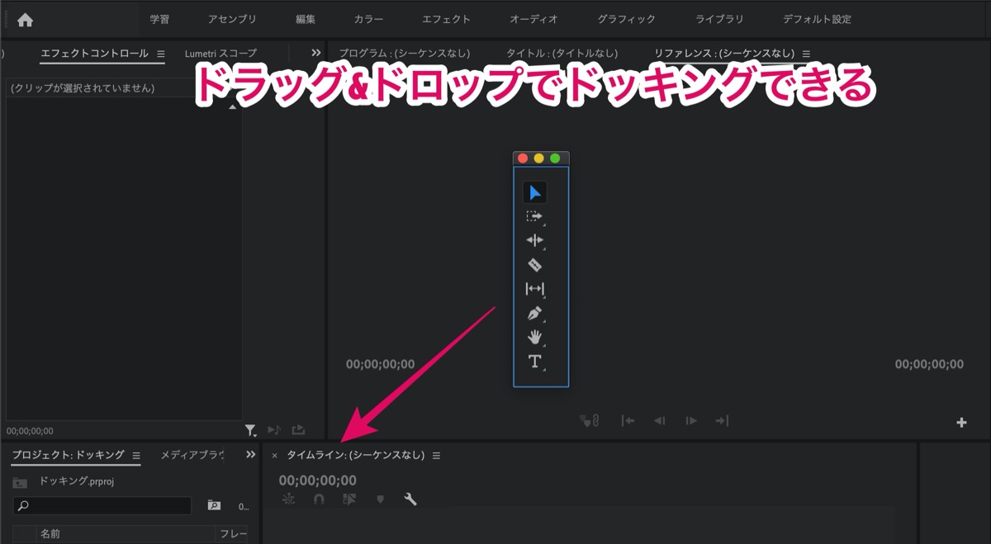991x544 pixels.
Task: Click the Go to next edit point button
Action: coord(722,421)
